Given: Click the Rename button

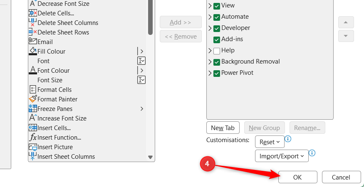Looking at the screenshot, I should coord(307,128).
